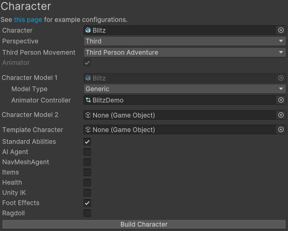Open the Model Type dropdown showing Generic
This screenshot has height=231, width=288.
click(185, 89)
